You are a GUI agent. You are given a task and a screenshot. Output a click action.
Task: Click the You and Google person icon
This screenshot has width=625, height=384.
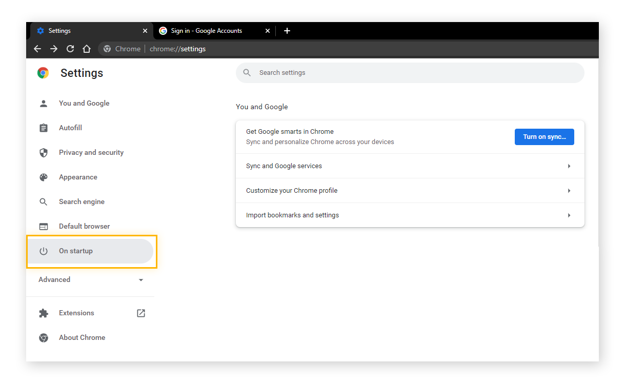[44, 103]
